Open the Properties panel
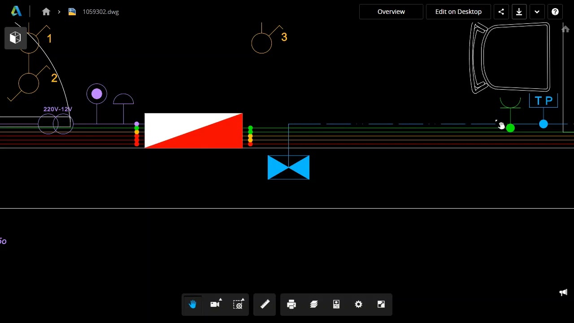This screenshot has height=323, width=574. (x=336, y=305)
